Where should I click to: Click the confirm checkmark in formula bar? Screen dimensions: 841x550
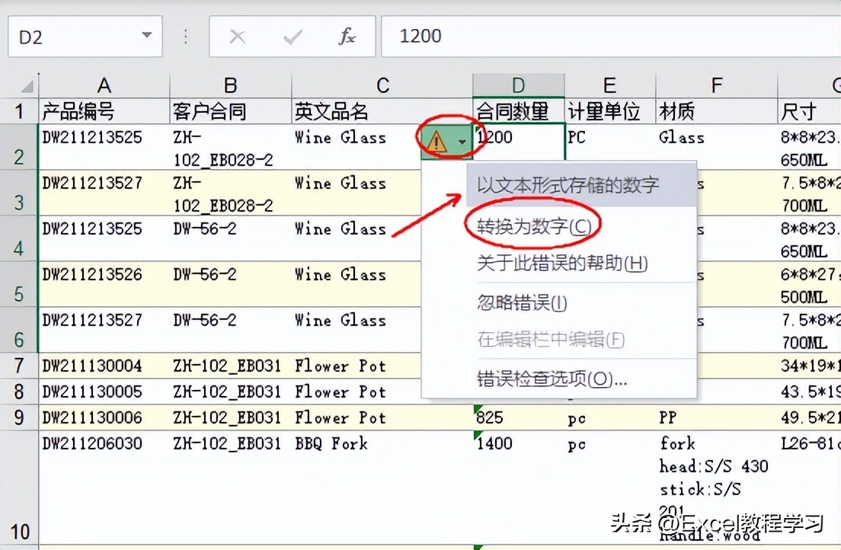(x=293, y=37)
